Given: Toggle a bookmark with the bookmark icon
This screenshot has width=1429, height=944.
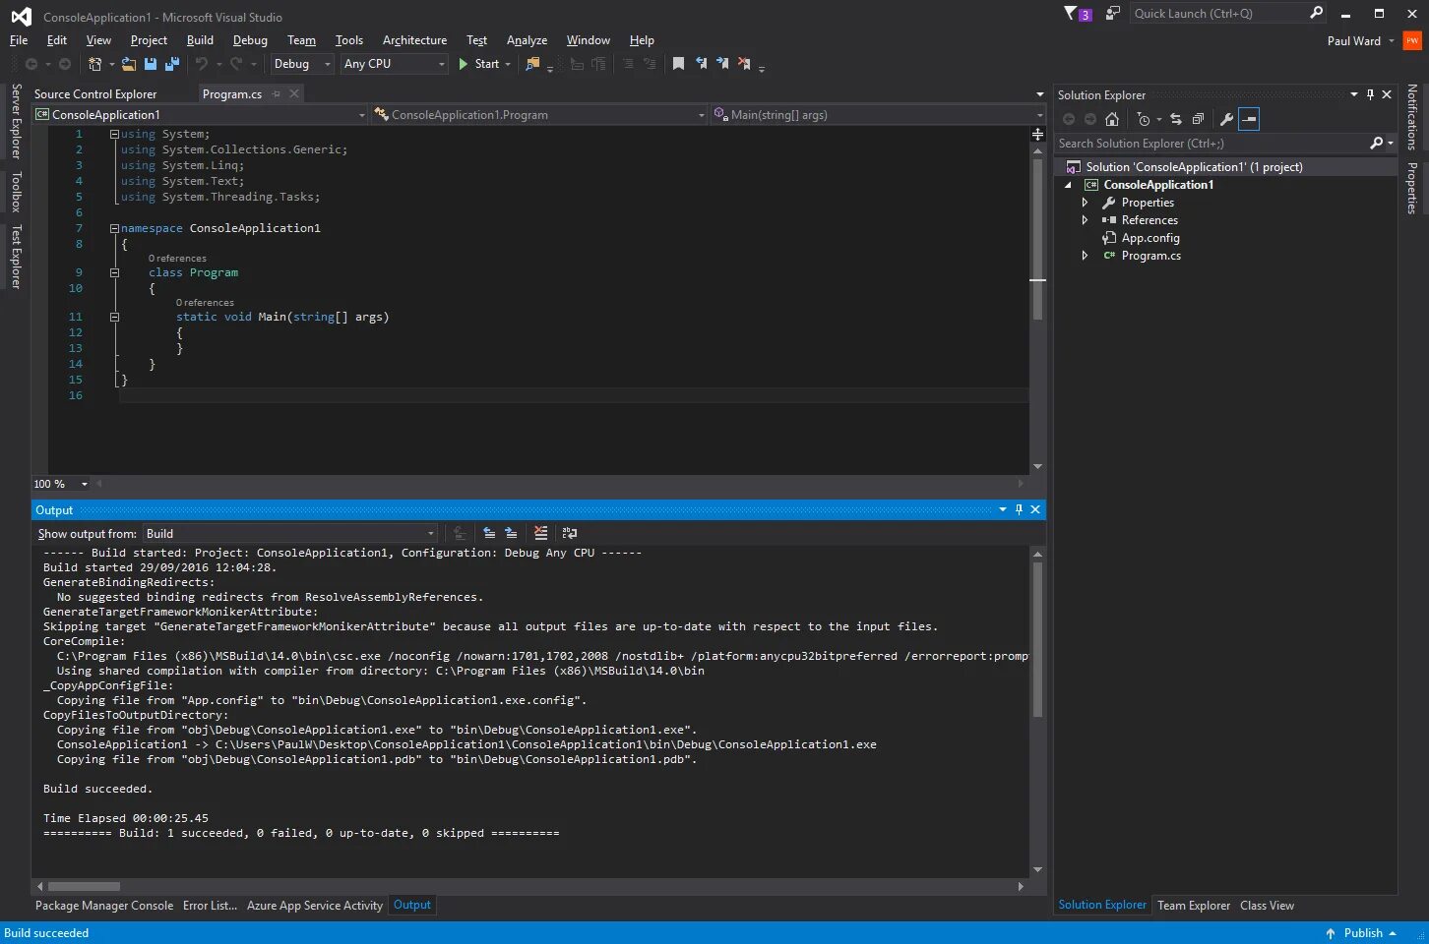Looking at the screenshot, I should 678,64.
